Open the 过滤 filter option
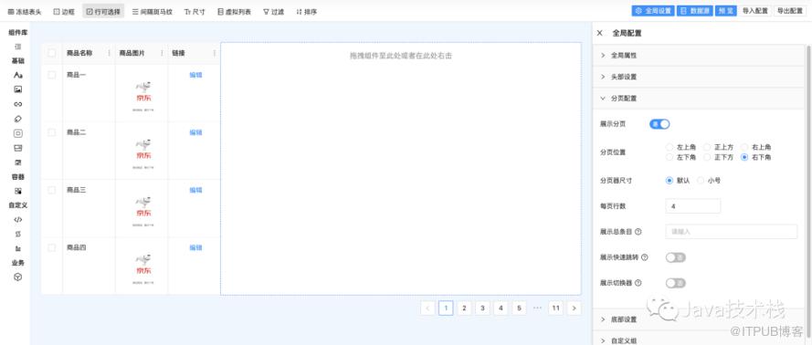The image size is (812, 345). [273, 11]
